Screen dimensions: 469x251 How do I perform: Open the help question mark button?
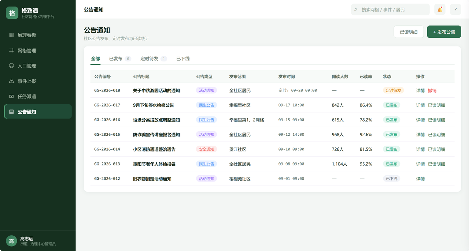455,10
